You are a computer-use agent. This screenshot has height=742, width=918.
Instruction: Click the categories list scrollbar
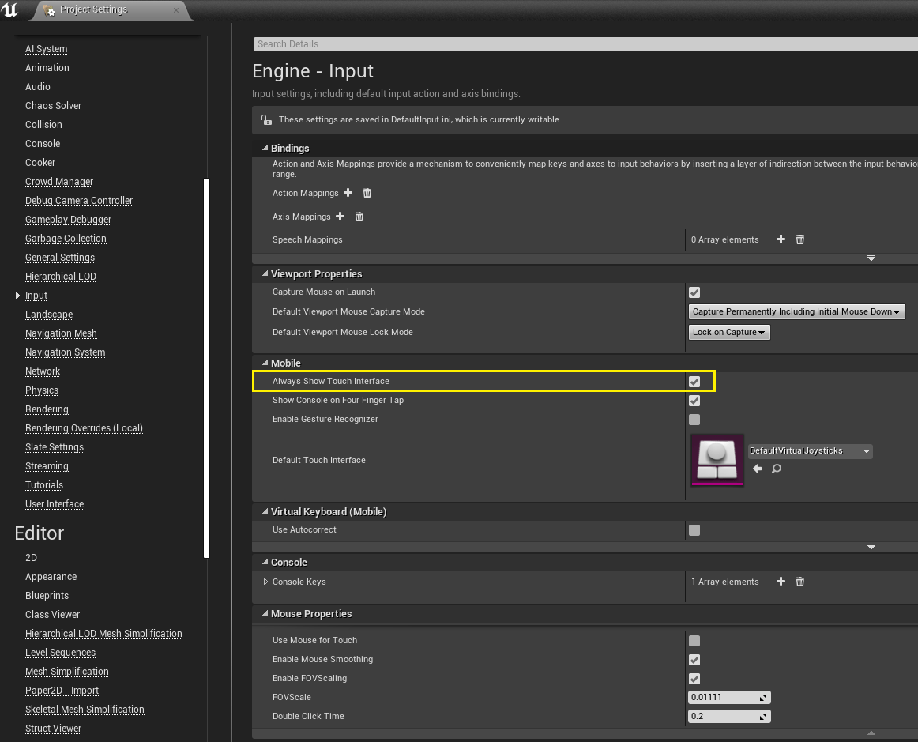pyautogui.click(x=206, y=367)
